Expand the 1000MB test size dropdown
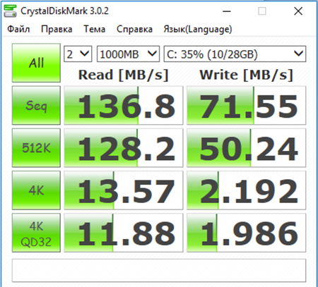Screen dimensions: 318x287 (128, 54)
